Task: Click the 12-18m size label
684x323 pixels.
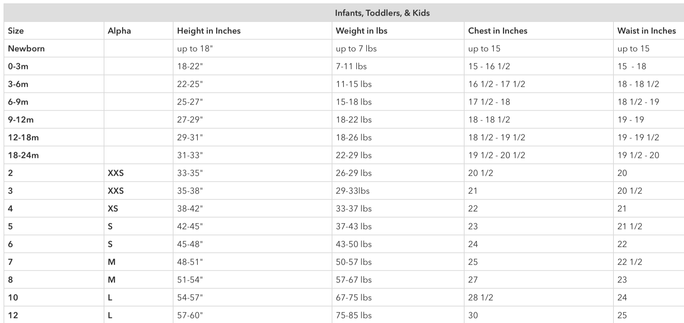Action: tap(24, 138)
